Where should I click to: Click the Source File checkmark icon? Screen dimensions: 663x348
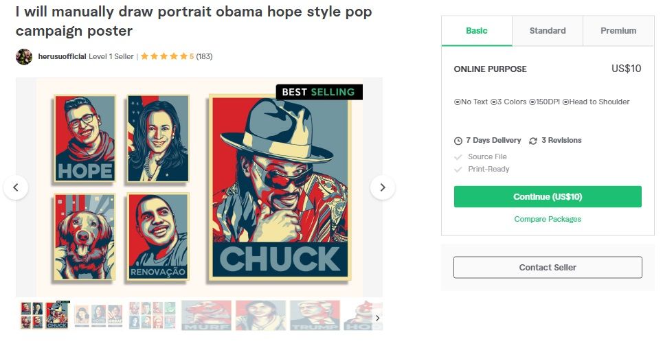click(458, 157)
